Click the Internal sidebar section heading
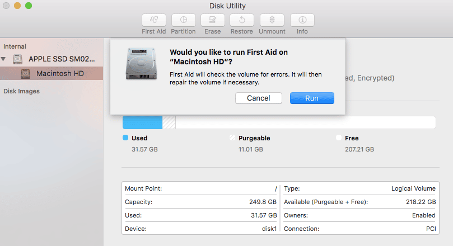Image resolution: width=453 pixels, height=246 pixels. coord(15,46)
